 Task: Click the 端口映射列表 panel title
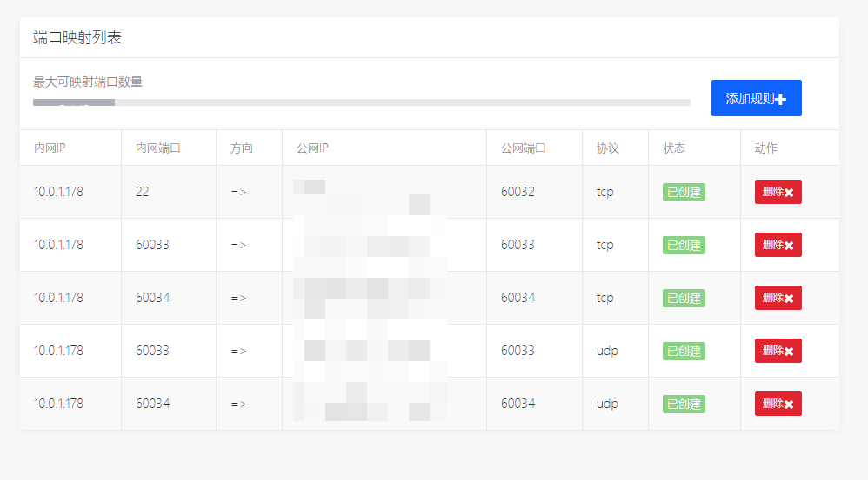(x=77, y=38)
